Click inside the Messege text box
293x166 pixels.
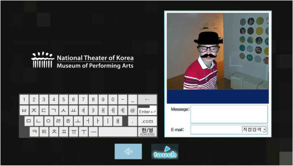(229, 114)
